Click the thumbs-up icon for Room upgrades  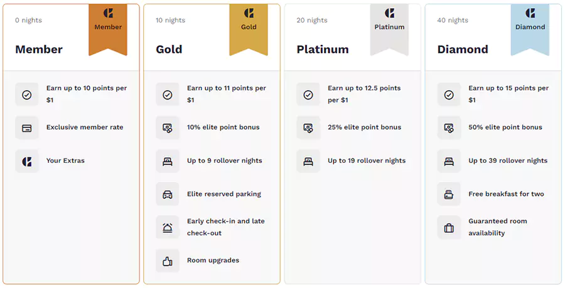click(x=168, y=261)
